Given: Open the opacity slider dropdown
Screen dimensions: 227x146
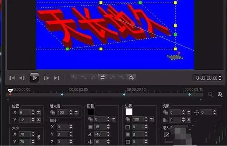Looking at the screenshot, I should point(76,112).
